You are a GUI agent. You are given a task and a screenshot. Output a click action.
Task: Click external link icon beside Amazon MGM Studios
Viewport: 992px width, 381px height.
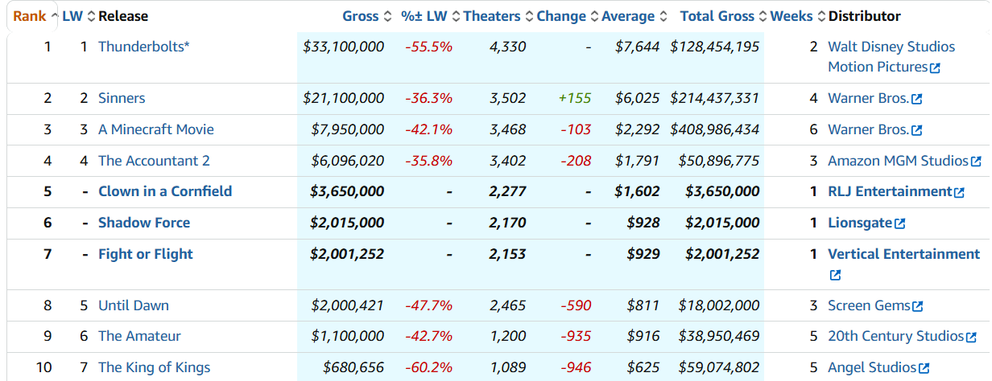(x=976, y=162)
